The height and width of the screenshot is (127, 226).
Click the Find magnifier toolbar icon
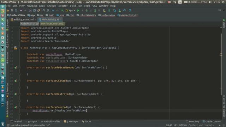[44, 11]
